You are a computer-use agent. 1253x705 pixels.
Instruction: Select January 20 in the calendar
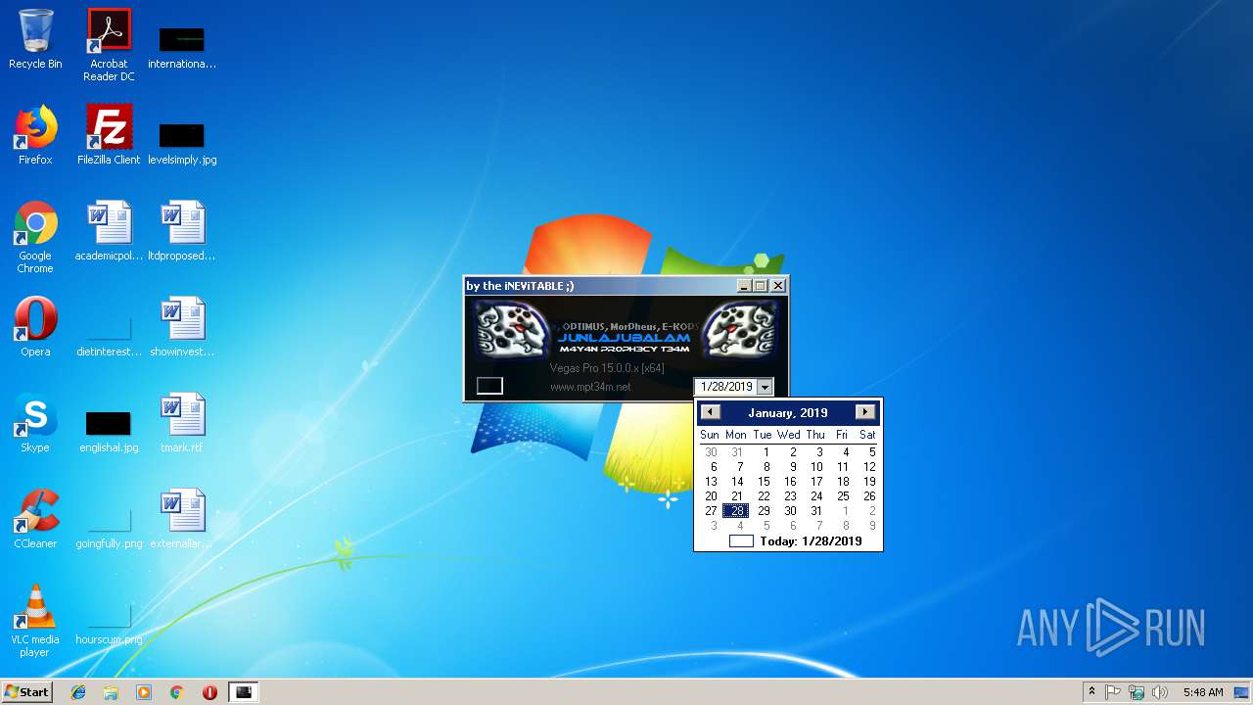tap(711, 496)
